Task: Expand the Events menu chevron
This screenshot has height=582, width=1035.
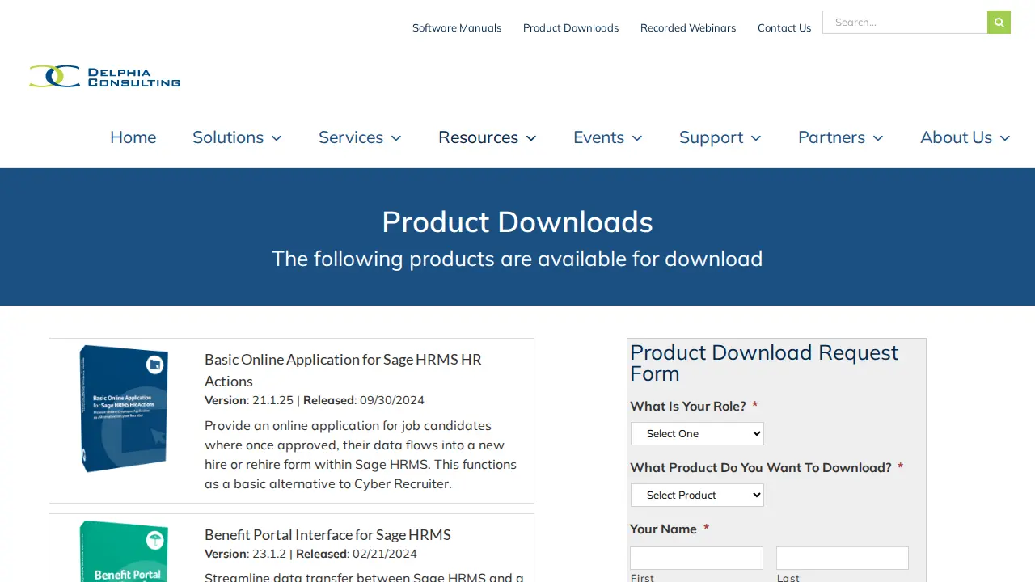Action: click(x=637, y=138)
